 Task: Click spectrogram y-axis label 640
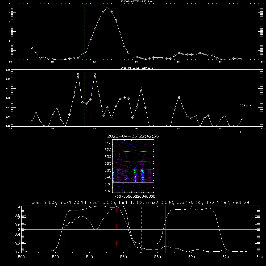coord(108,143)
